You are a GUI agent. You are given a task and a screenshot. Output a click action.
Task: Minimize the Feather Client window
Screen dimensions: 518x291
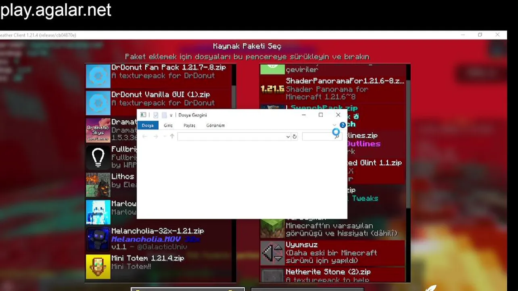(x=463, y=35)
